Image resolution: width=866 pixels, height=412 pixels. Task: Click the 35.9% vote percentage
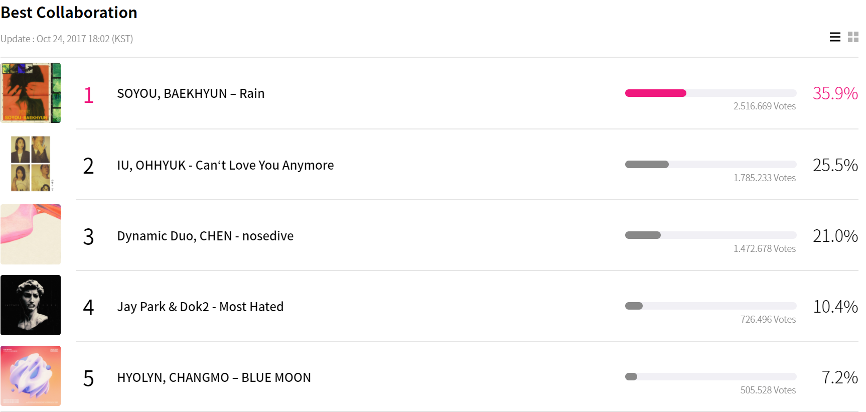click(x=835, y=93)
